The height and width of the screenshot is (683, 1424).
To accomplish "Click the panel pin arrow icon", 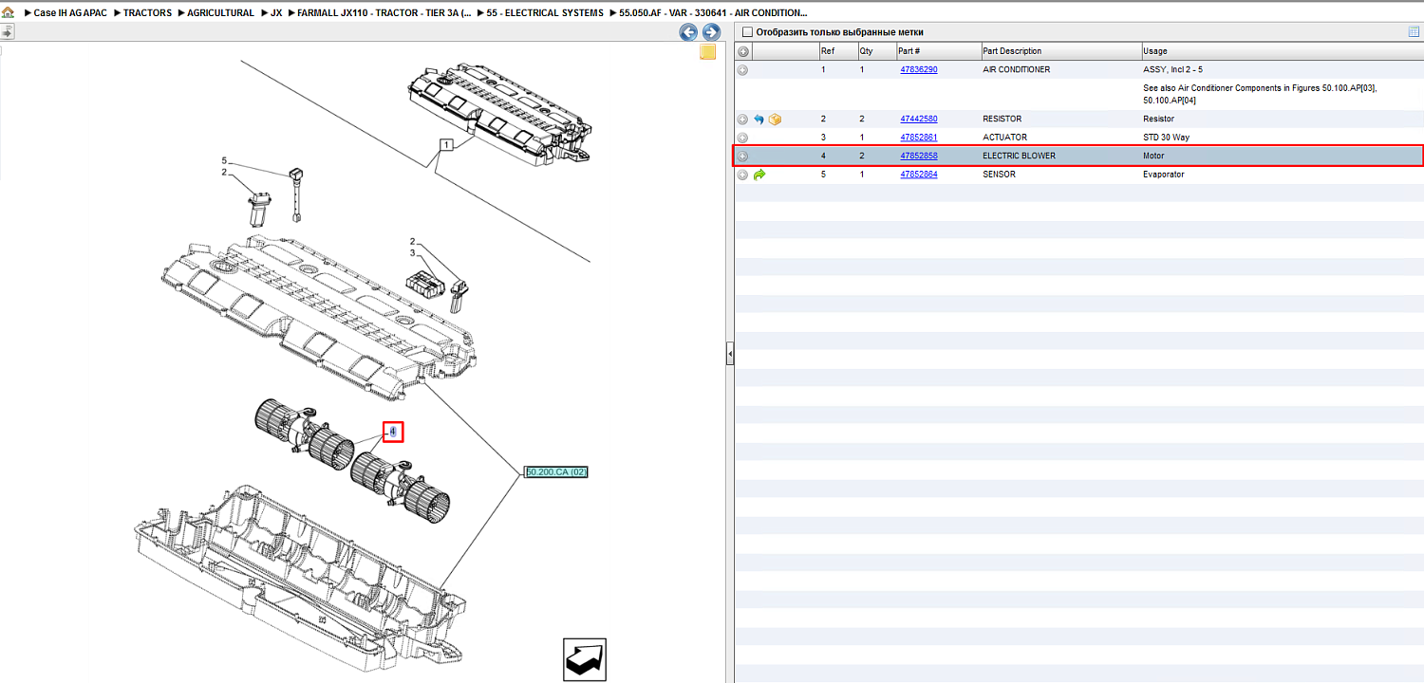I will (x=7, y=31).
